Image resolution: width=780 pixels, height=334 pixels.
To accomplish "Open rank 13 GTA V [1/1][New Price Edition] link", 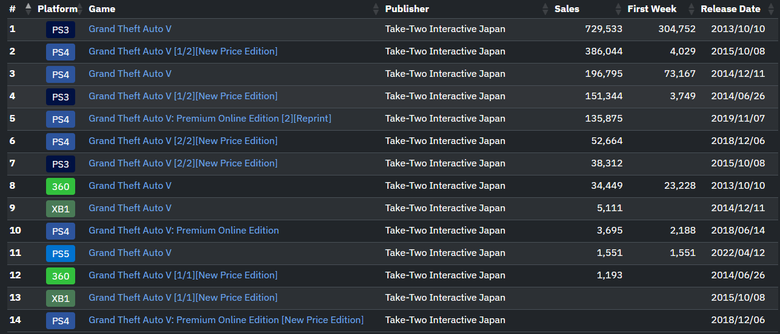I will (183, 298).
